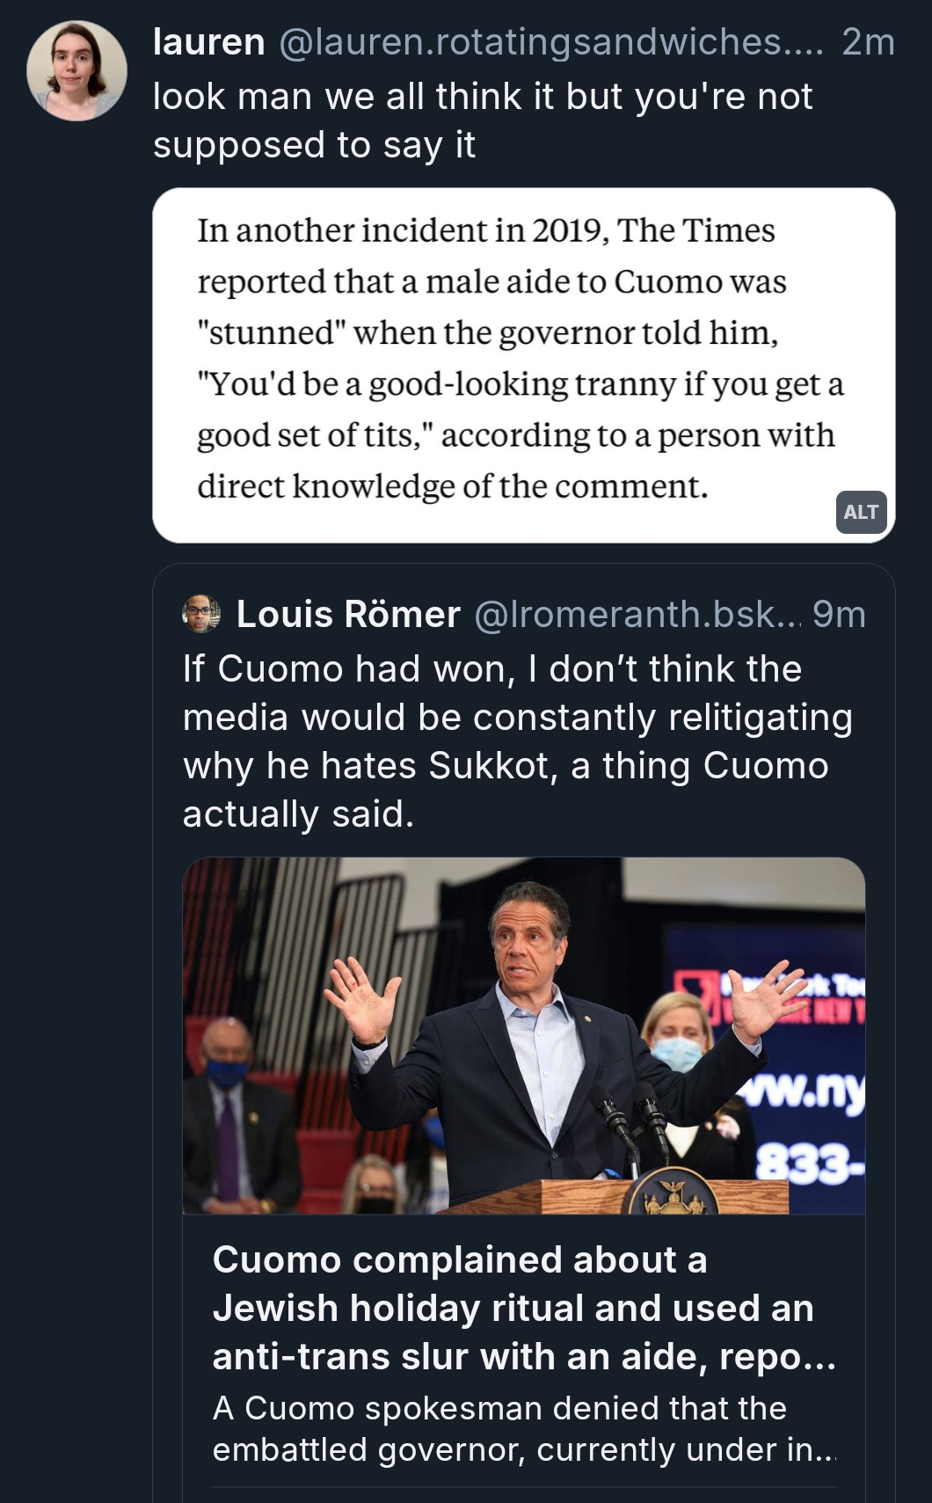932x1503 pixels.
Task: Select the Louis Römer display name
Action: click(x=348, y=615)
